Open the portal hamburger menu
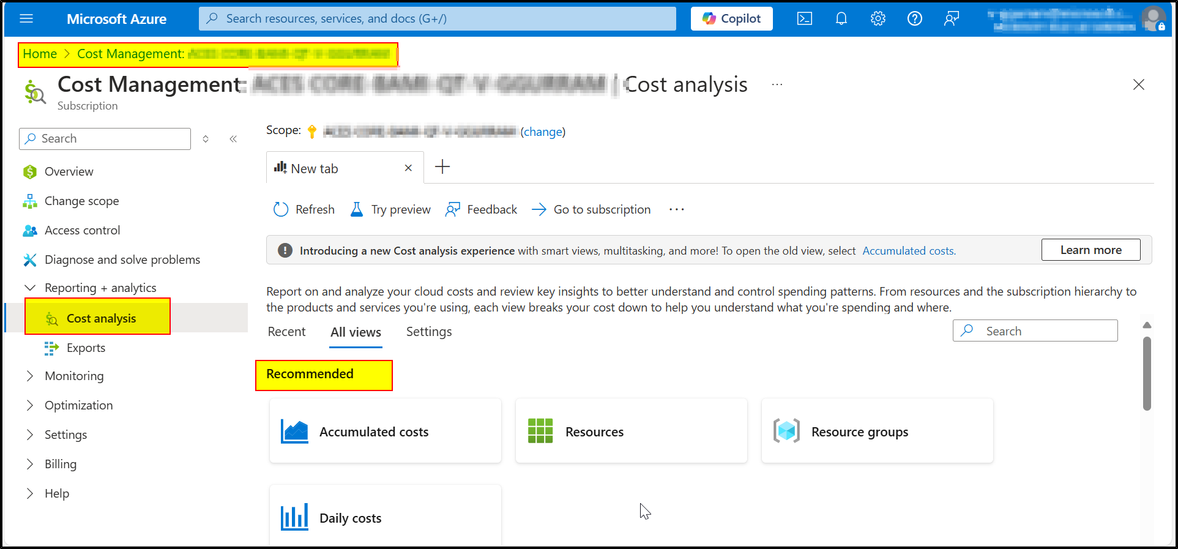Screen dimensions: 1178x549 pos(26,19)
